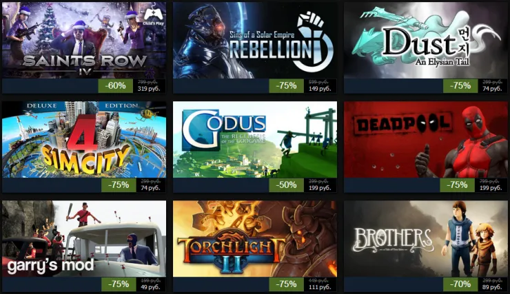The image size is (510, 294).
Task: Click the -75% badge under Deadpool
Action: point(457,185)
